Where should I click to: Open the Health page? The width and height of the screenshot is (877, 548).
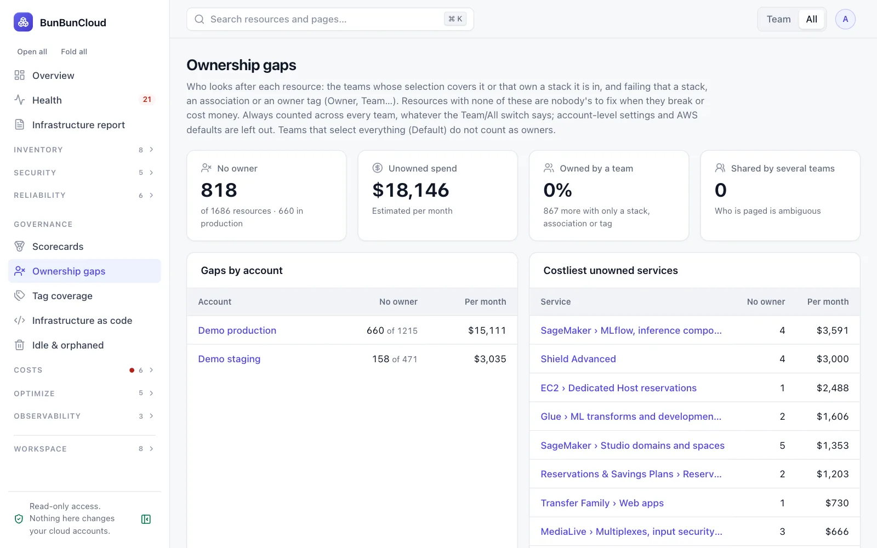click(x=84, y=100)
